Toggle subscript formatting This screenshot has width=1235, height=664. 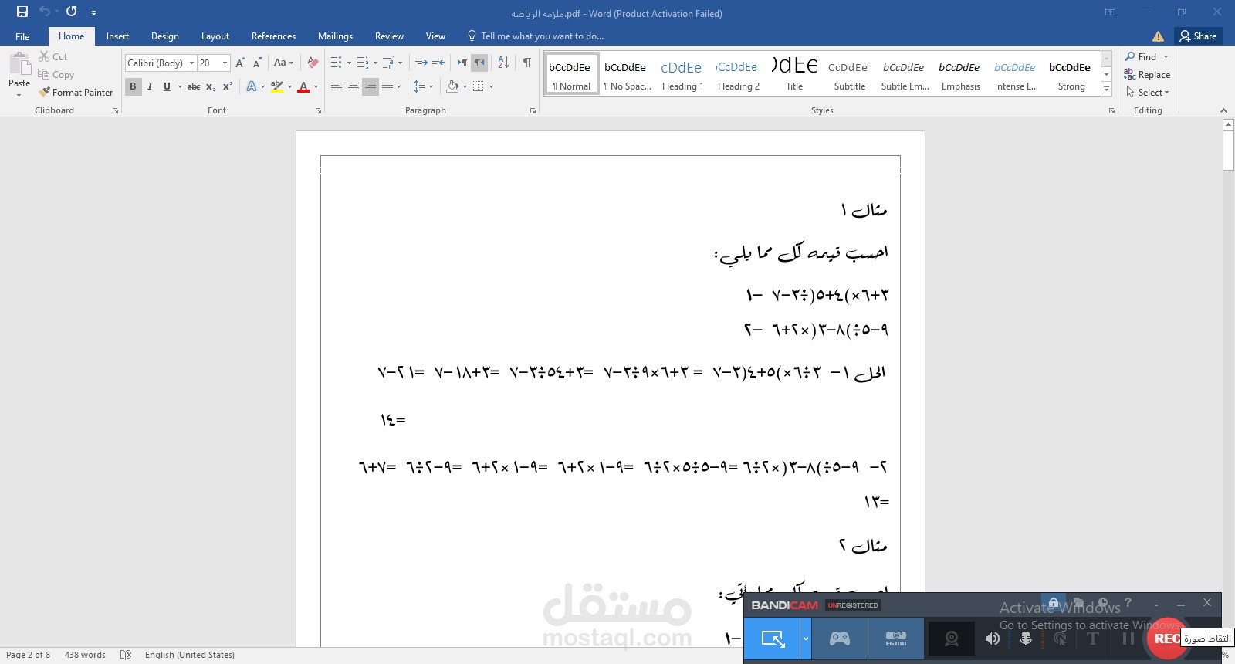coord(211,86)
